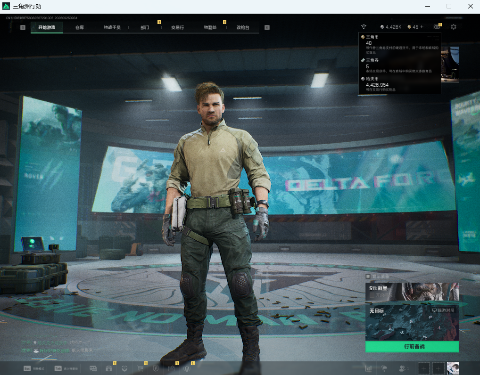Click the second empty squad slot plus
Viewport: 480px width, 375px height.
(x=439, y=368)
